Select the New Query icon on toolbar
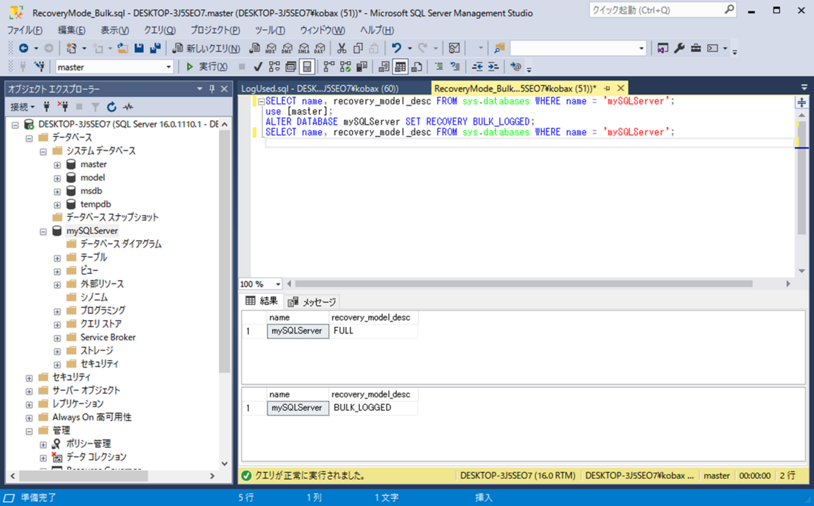The width and height of the screenshot is (814, 506). point(203,47)
